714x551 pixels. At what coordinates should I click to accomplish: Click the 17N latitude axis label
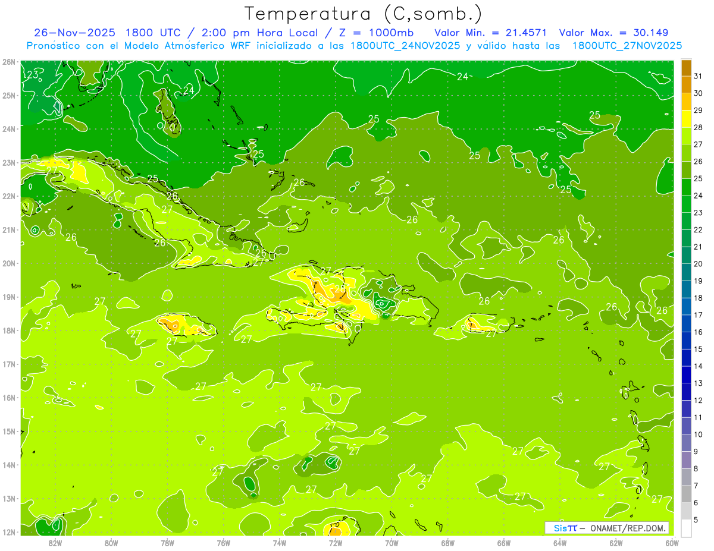pyautogui.click(x=8, y=364)
